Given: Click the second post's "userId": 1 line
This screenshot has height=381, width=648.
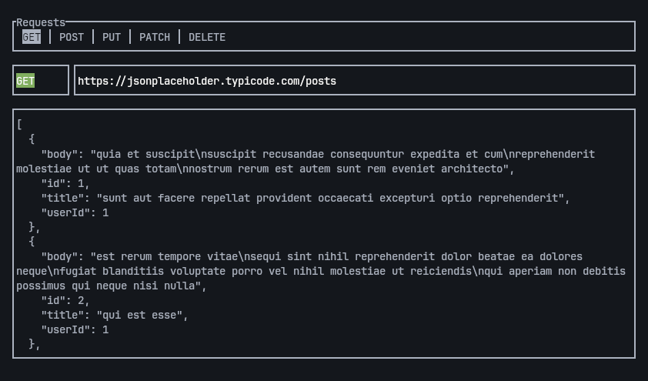Looking at the screenshot, I should click(75, 329).
